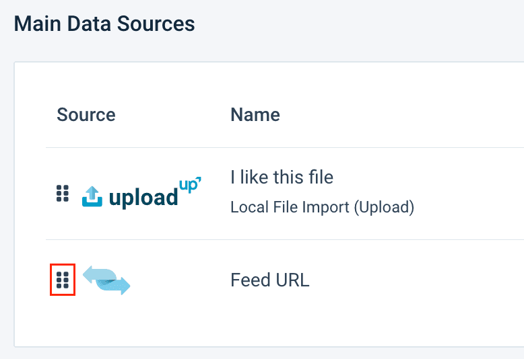Click the word 'Feed' in second row name
The width and height of the screenshot is (524, 359).
(x=251, y=280)
